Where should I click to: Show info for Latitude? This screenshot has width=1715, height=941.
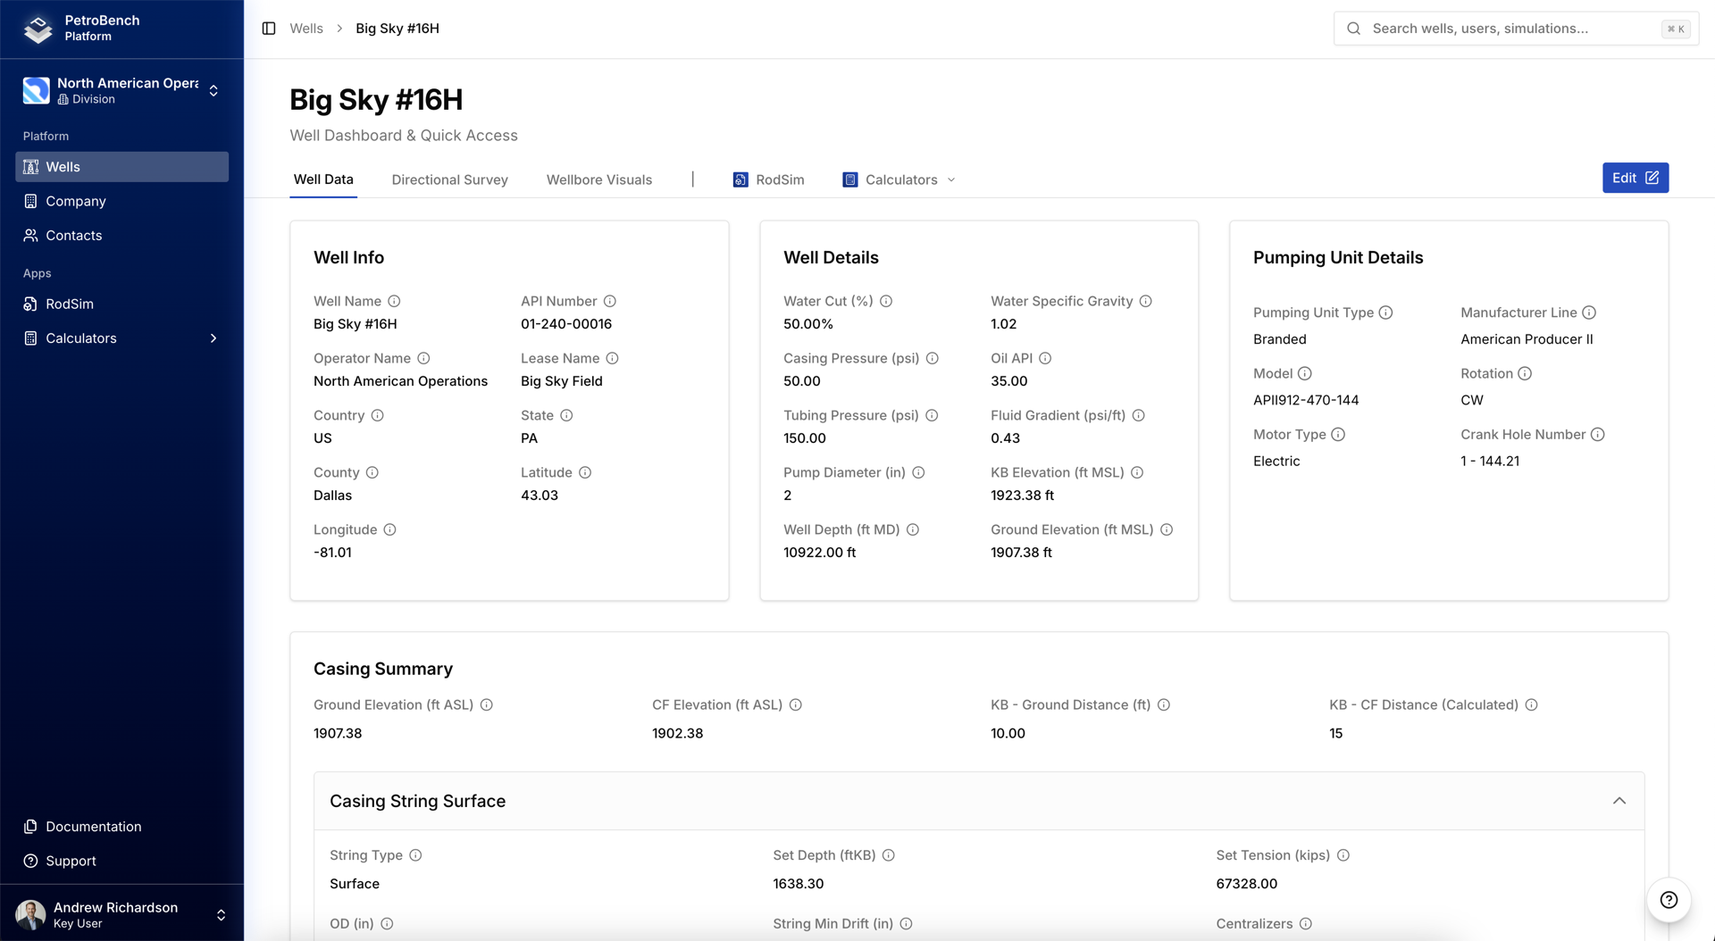(584, 473)
